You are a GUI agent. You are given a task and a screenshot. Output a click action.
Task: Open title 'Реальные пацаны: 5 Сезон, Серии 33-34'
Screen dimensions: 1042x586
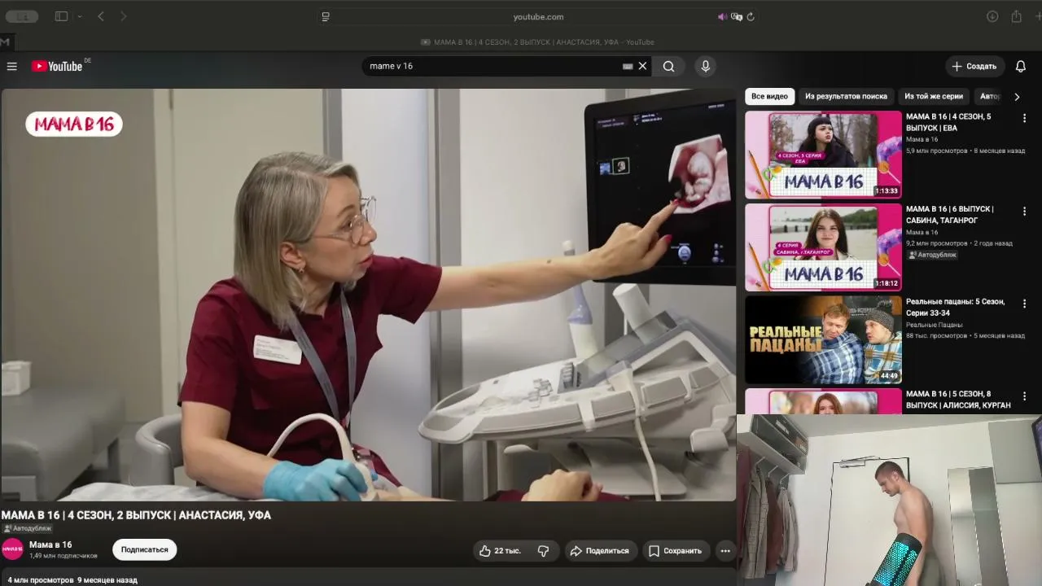(x=956, y=307)
